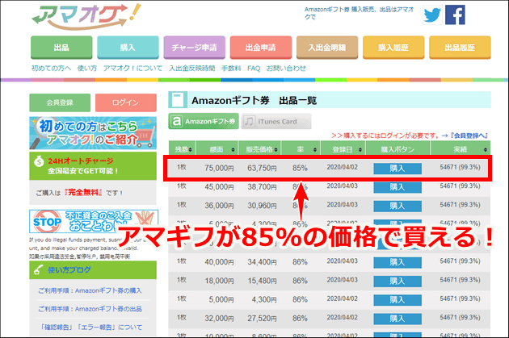509x338 pixels.
Task: Click the 34,400円 price cell
Action: tap(262, 262)
